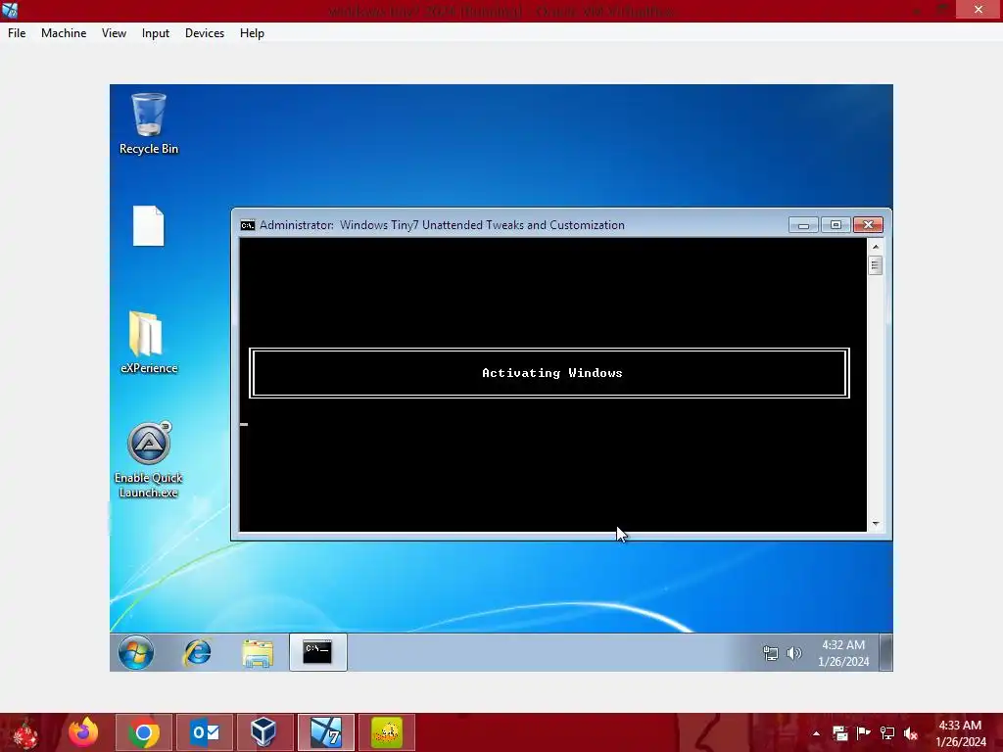Click the host Action Center flag icon
1003x752 pixels.
pyautogui.click(x=863, y=733)
